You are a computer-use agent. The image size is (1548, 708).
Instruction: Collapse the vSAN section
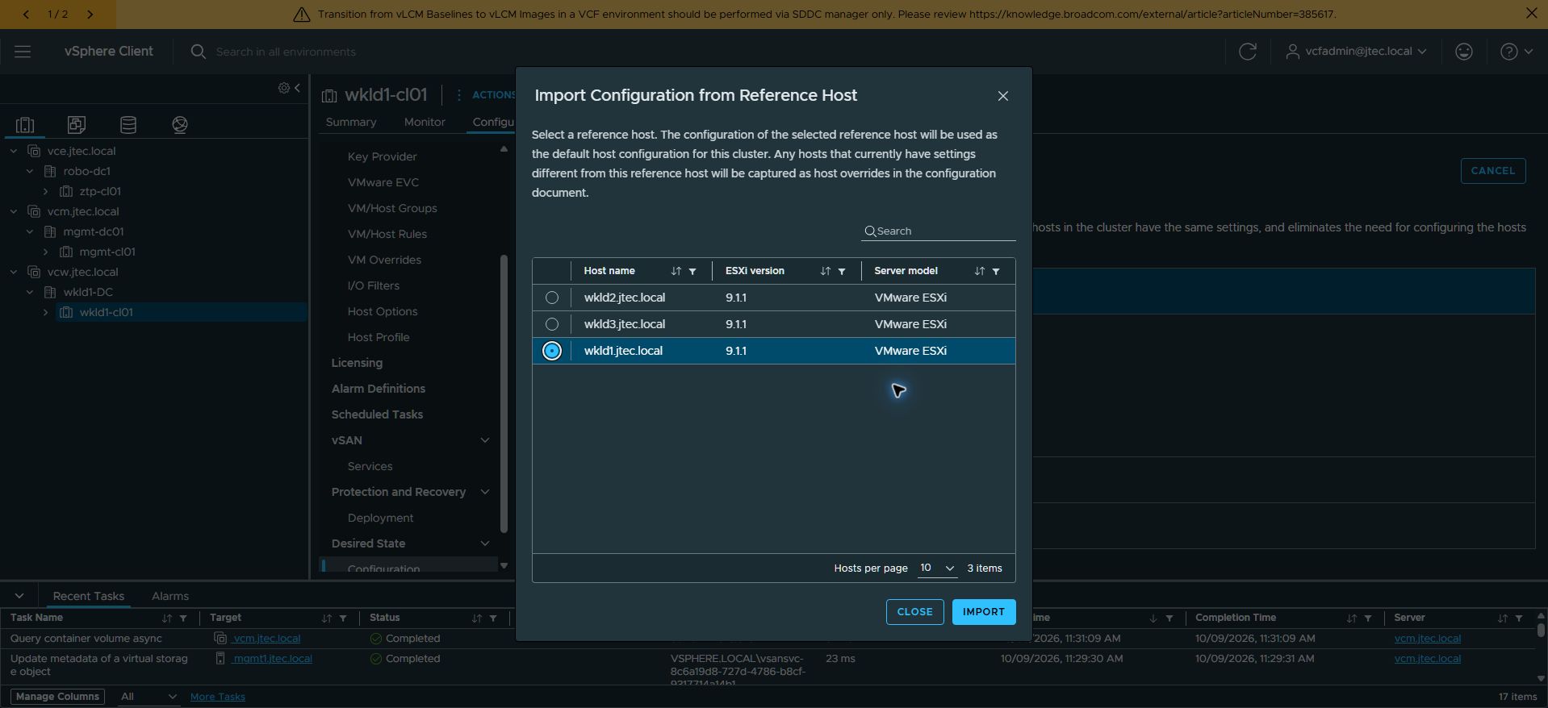(x=485, y=440)
